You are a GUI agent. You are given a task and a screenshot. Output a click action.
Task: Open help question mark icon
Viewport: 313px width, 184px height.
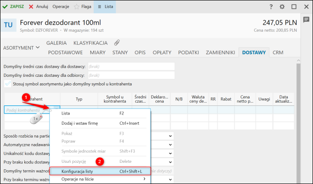(x=271, y=6)
